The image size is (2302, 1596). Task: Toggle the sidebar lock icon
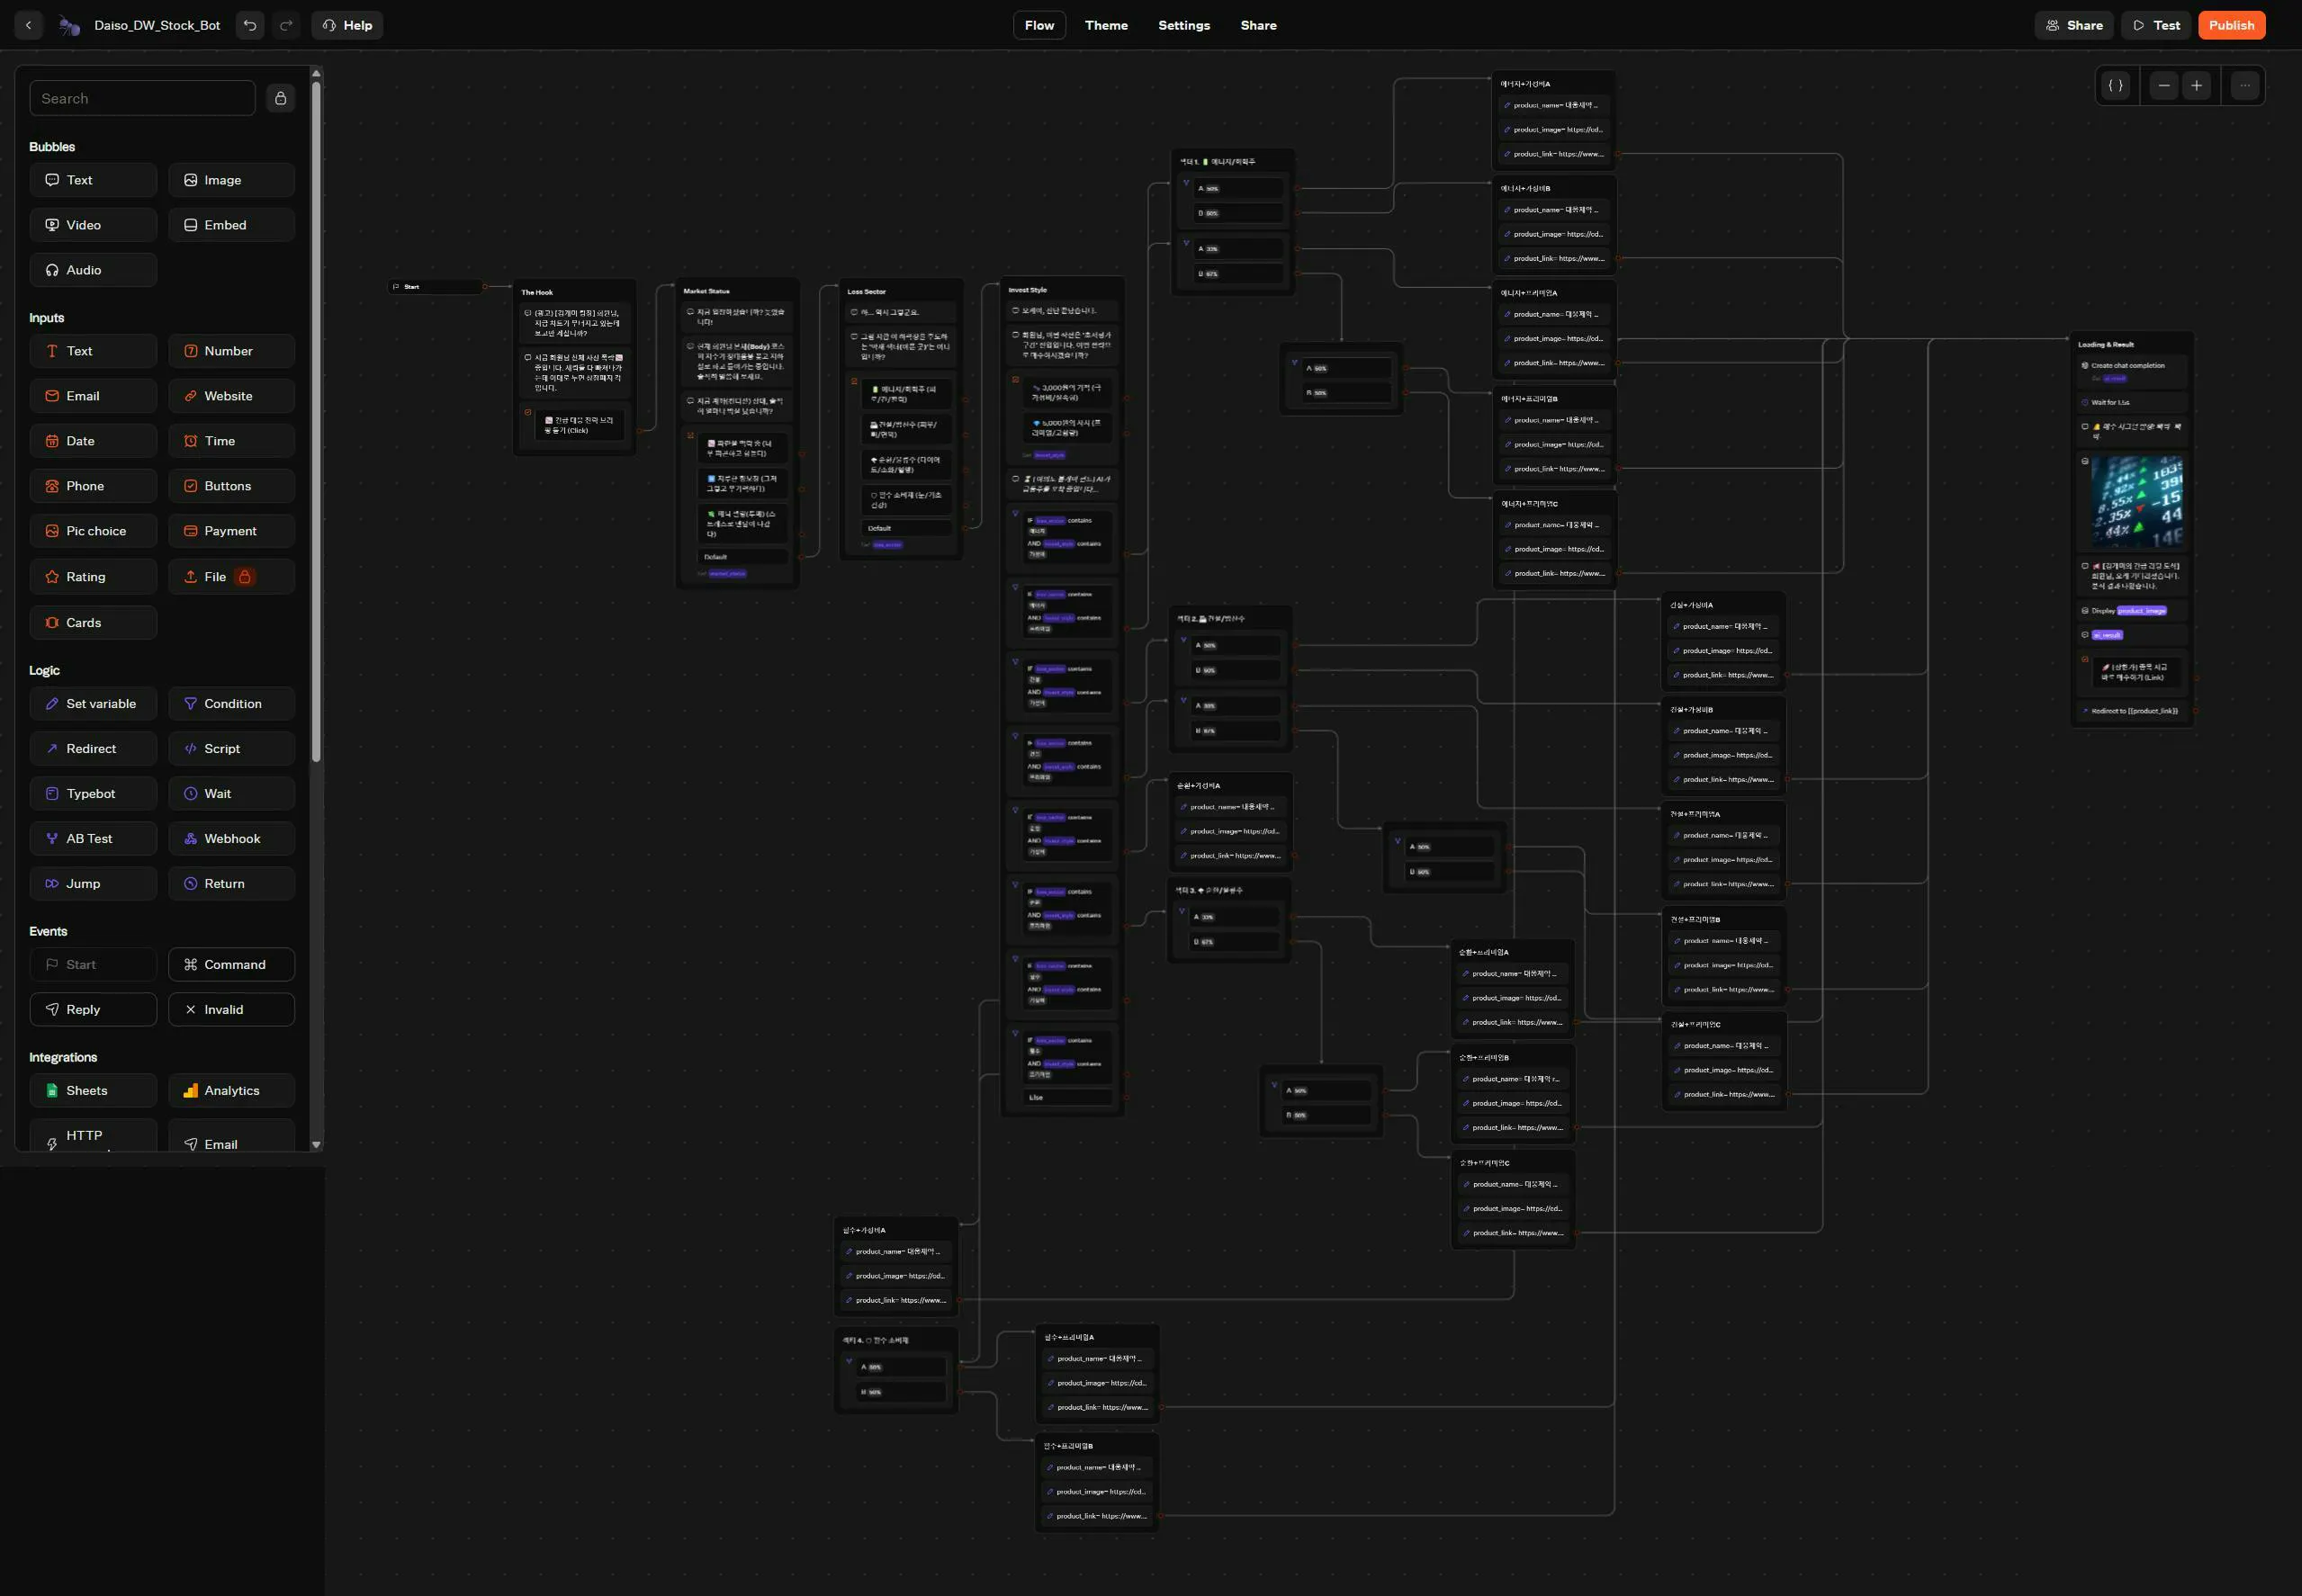[x=281, y=98]
